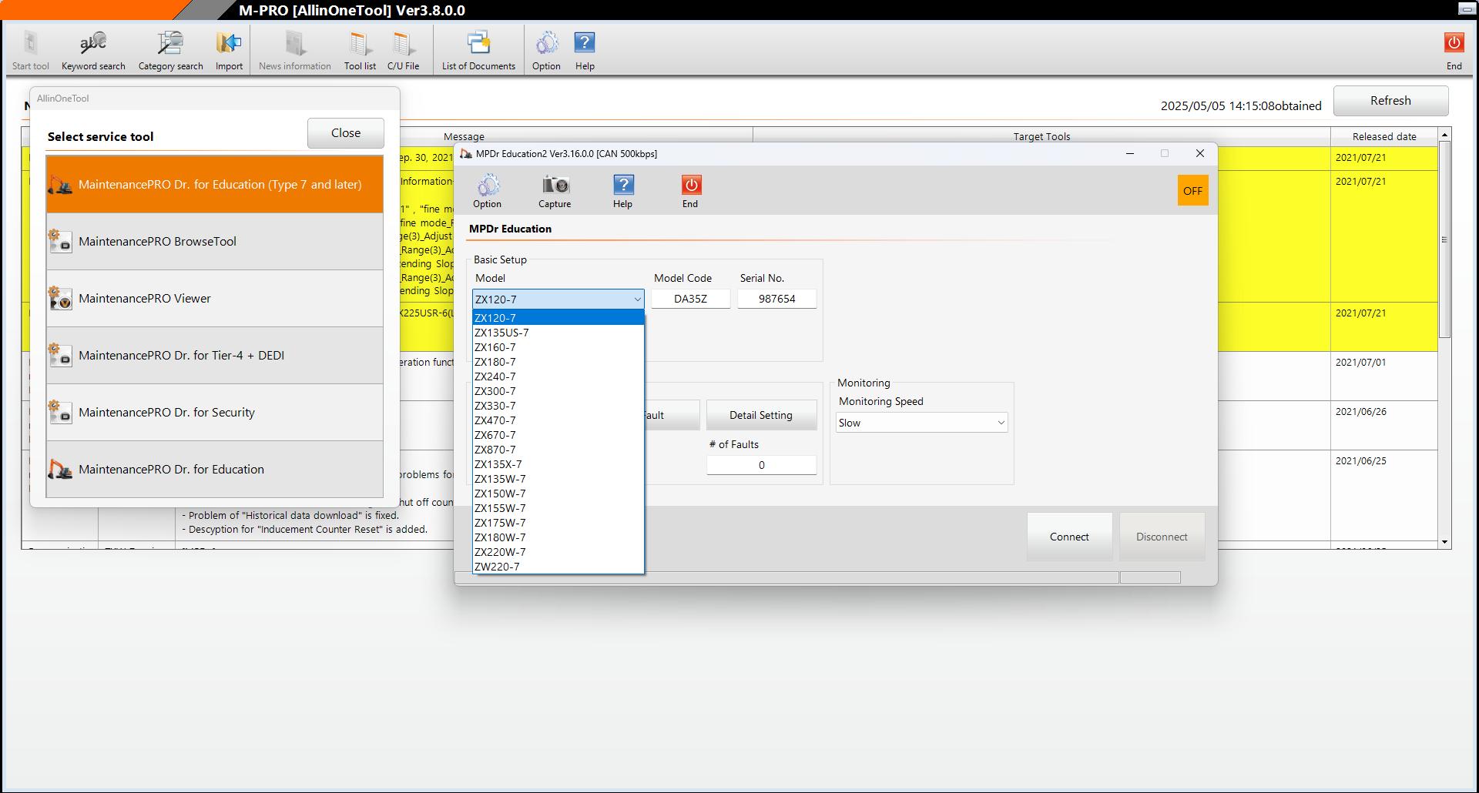Click the news list scrollbar up arrow

click(x=1444, y=135)
